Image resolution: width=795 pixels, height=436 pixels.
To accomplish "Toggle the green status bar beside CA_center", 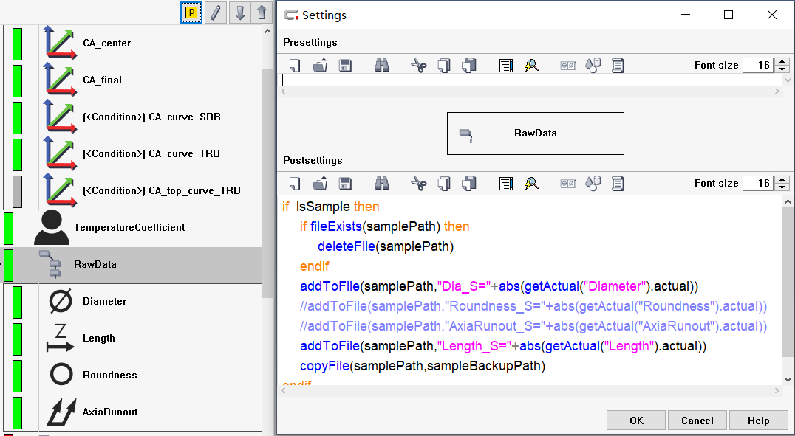I will point(17,44).
